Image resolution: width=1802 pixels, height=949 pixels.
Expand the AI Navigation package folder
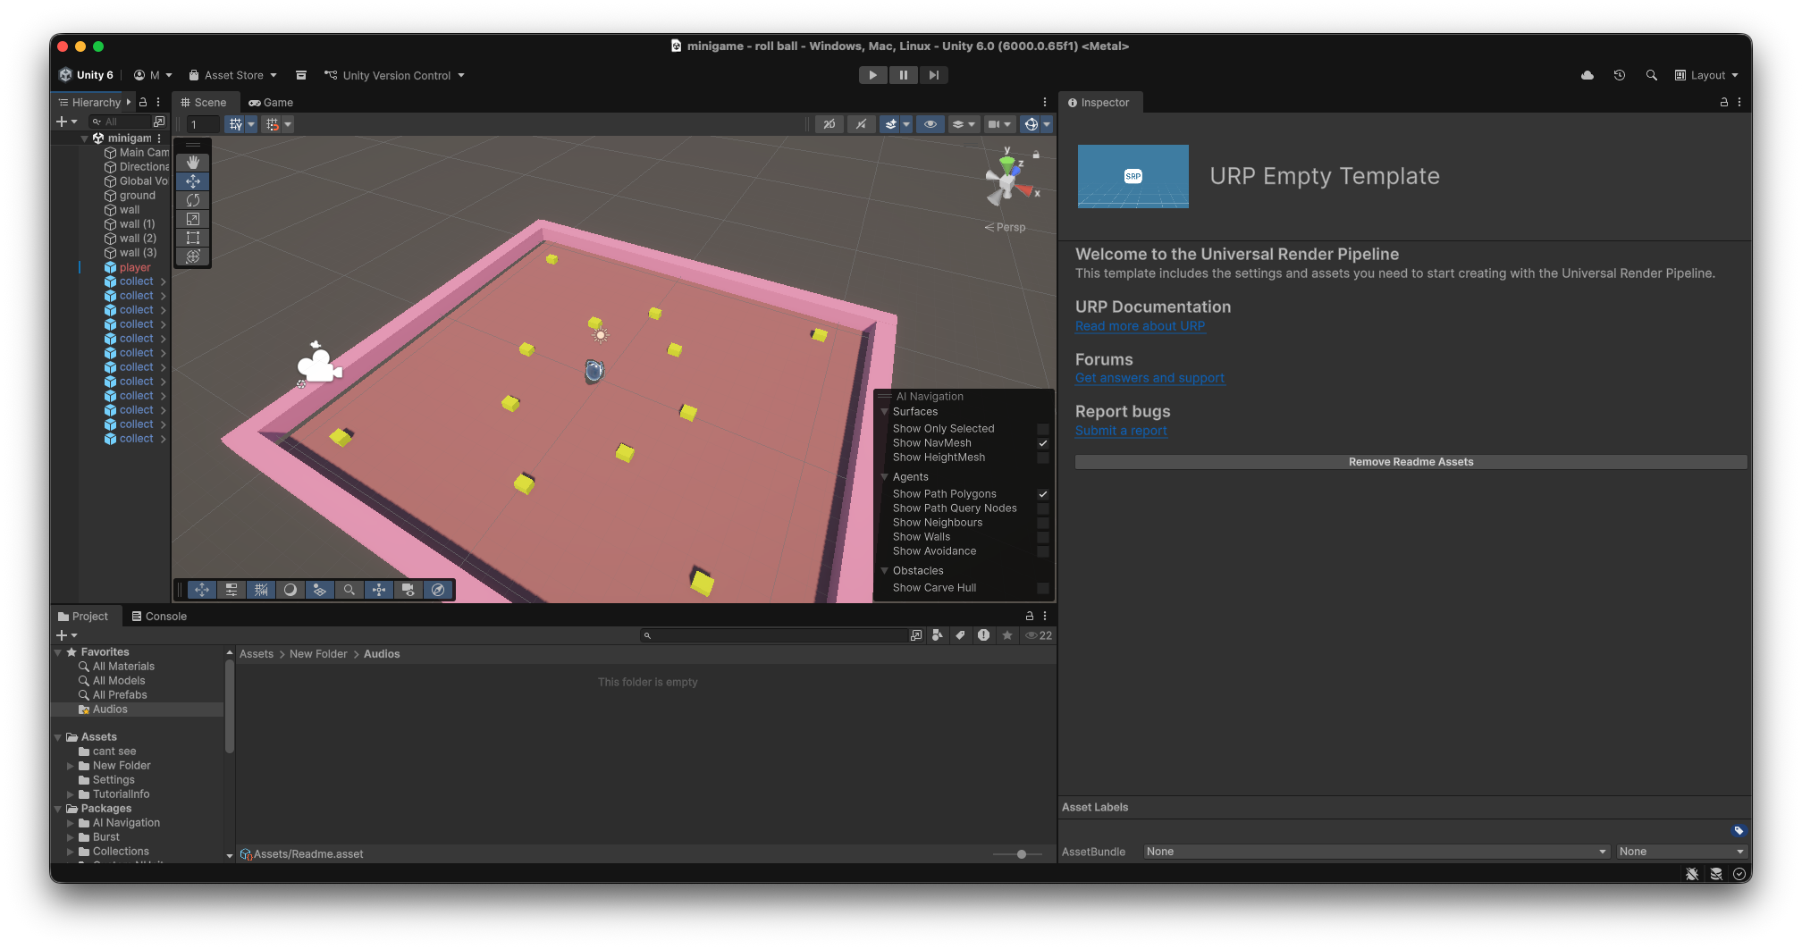71,823
